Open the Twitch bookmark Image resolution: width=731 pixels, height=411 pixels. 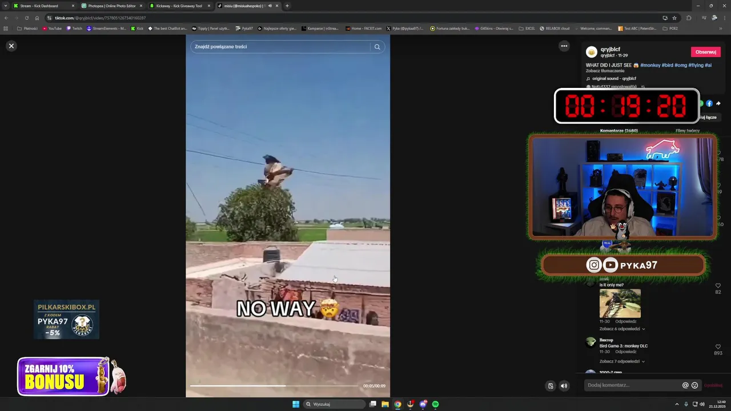[x=74, y=28]
